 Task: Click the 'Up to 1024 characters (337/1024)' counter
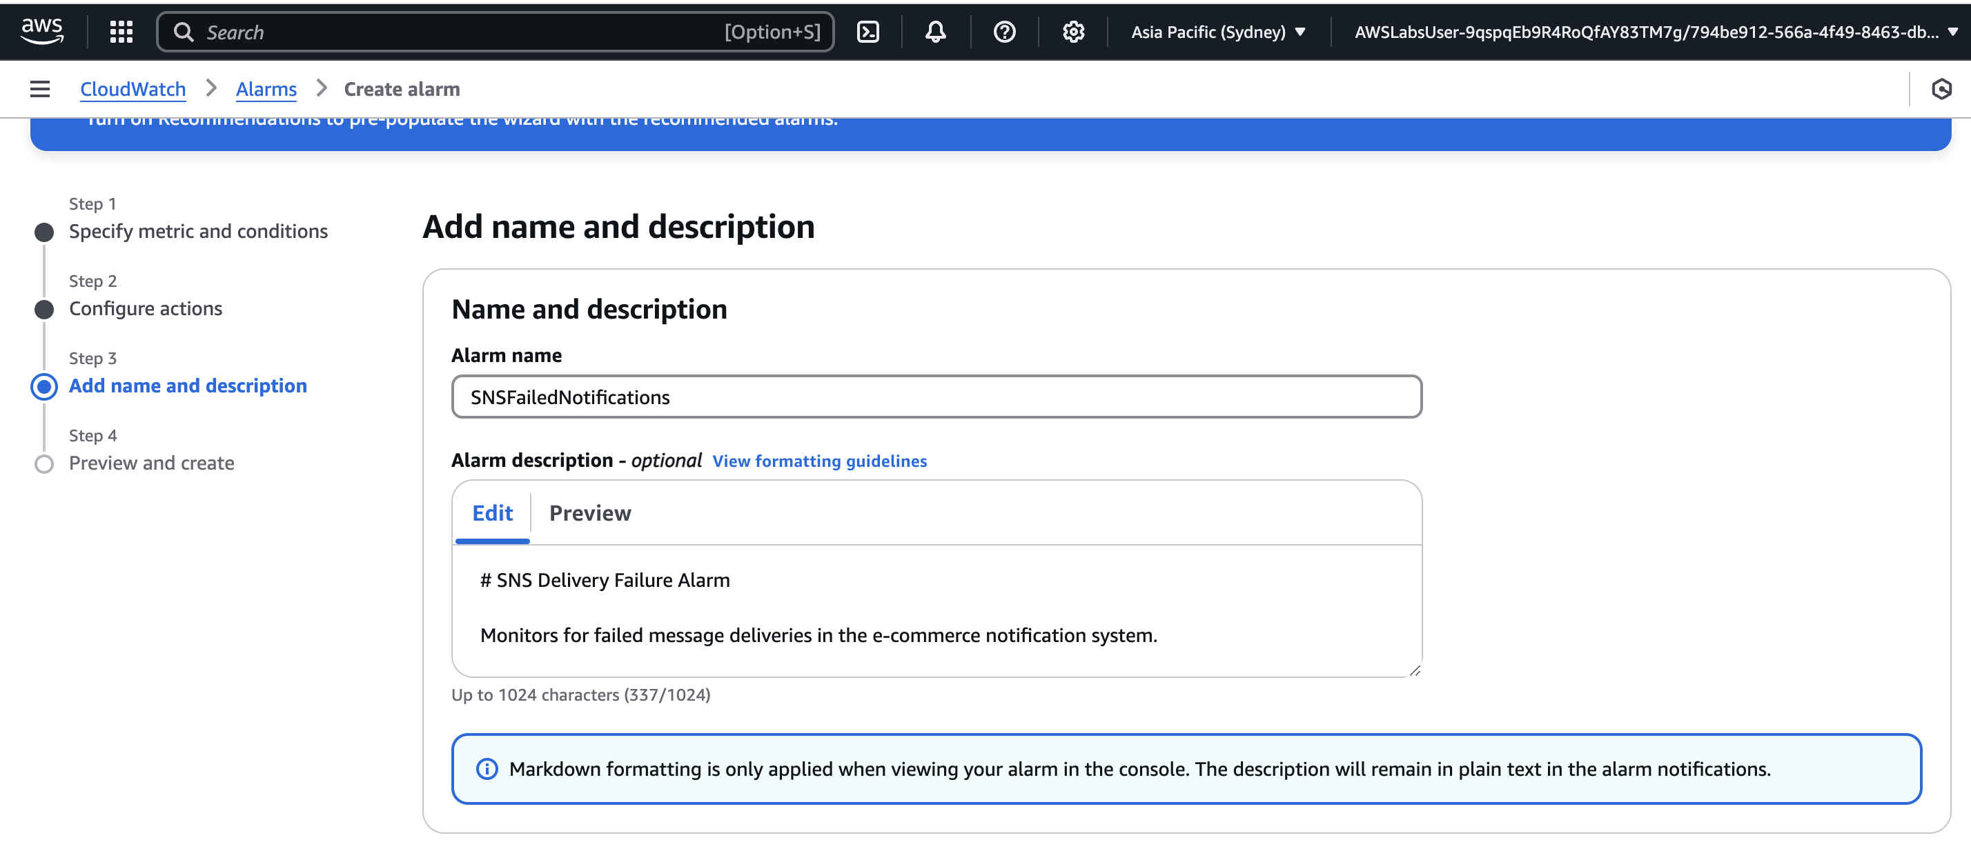581,694
